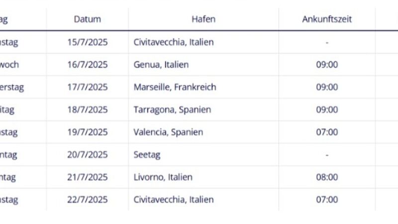This screenshot has height=224, width=398.
Task: Click Civitavecchia, Italien in the last row
Action: 174,200
